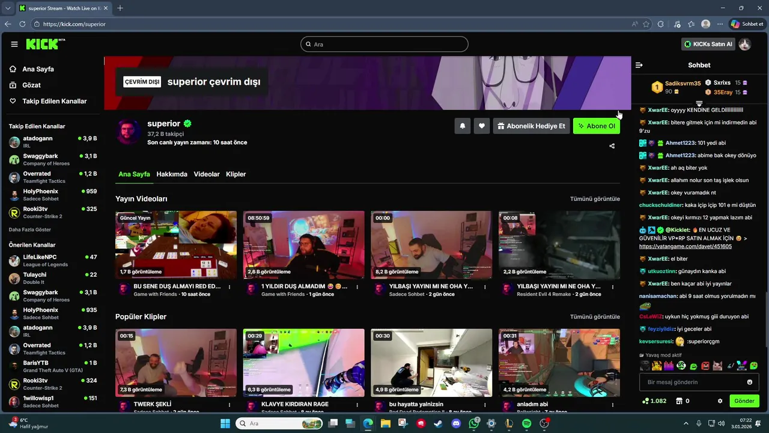Open options menu for KLAVYE KIRDIRAN RAGE clip
This screenshot has height=433, width=769.
(357, 405)
